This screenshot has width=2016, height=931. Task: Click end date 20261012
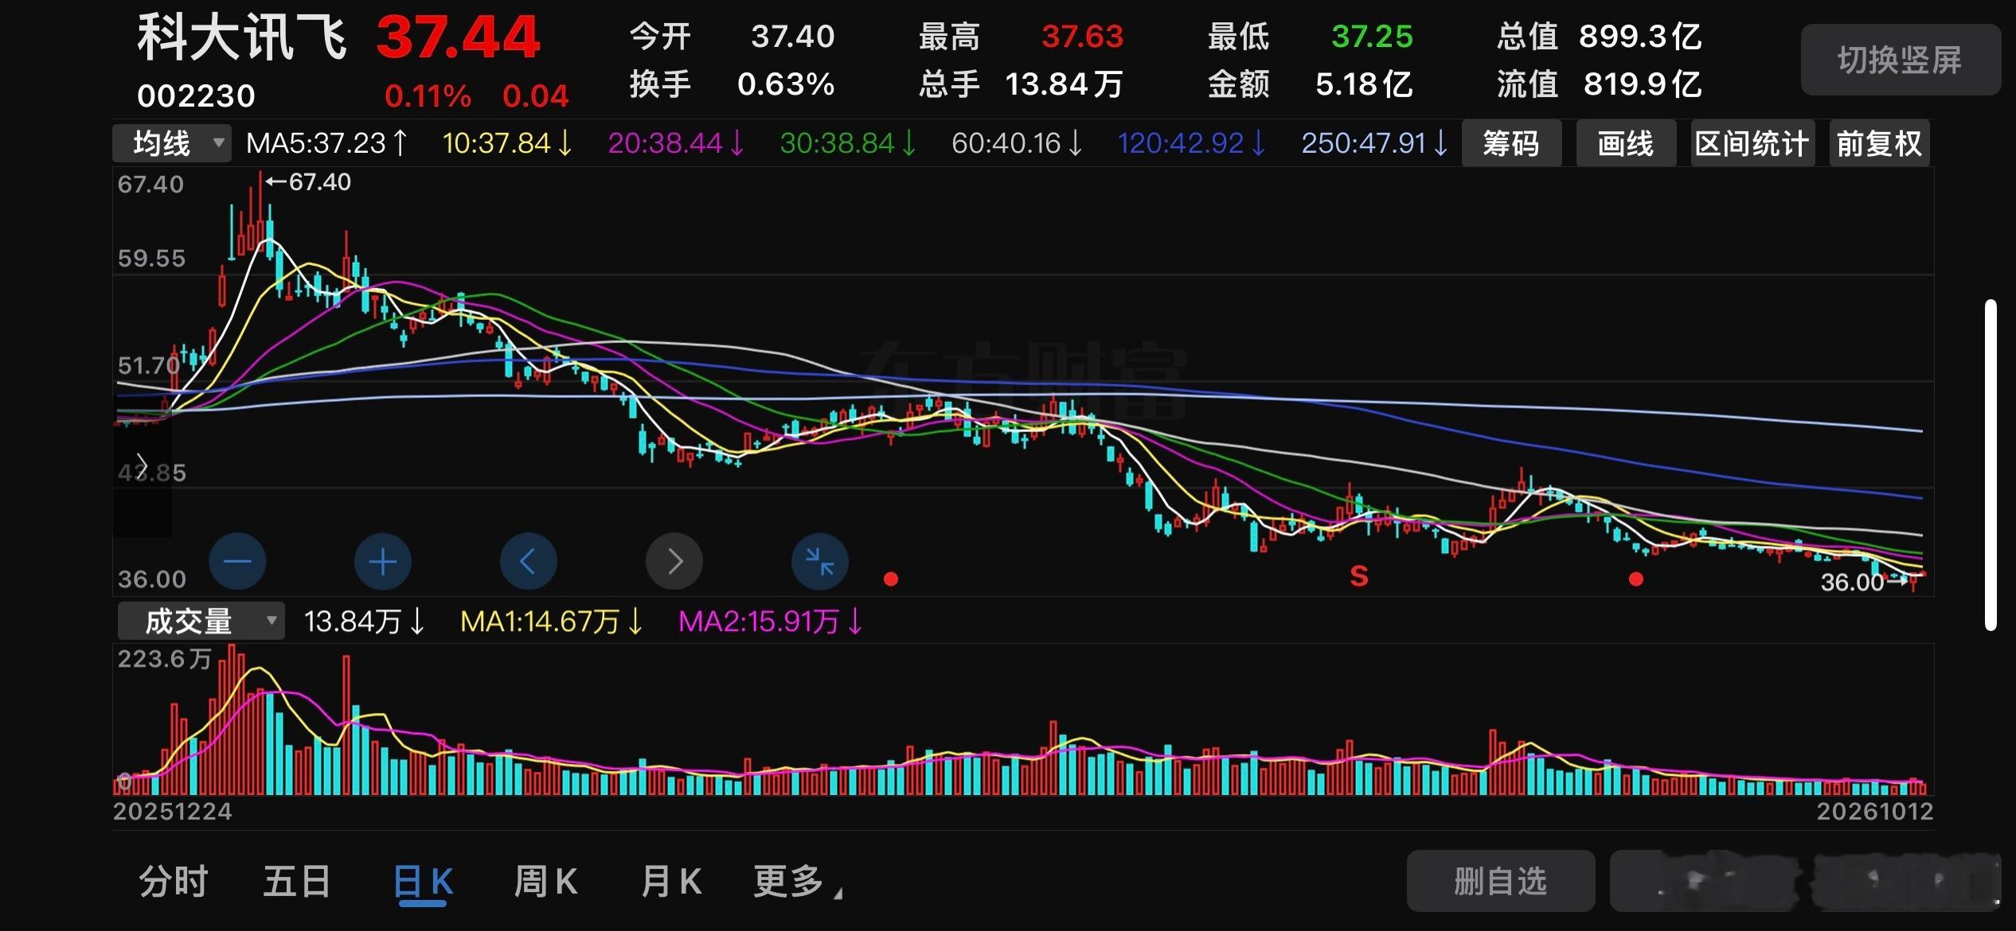coord(1874,812)
